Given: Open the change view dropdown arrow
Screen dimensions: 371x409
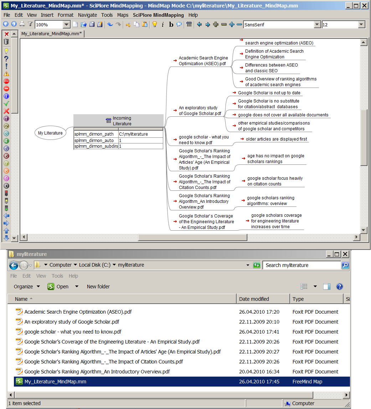Looking at the screenshot, I should pyautogui.click(x=315, y=287).
